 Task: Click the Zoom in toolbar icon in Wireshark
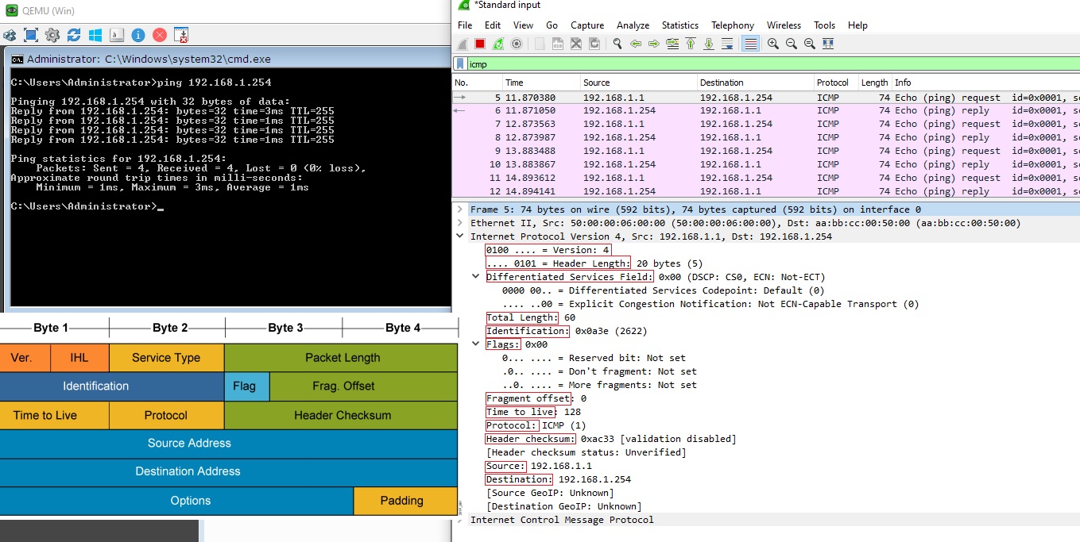coord(772,44)
